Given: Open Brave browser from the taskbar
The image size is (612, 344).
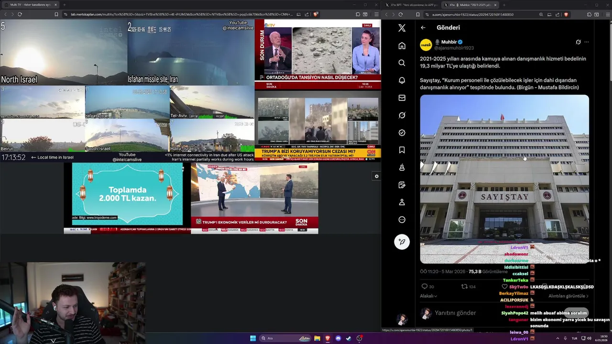Looking at the screenshot, I should coord(328,338).
